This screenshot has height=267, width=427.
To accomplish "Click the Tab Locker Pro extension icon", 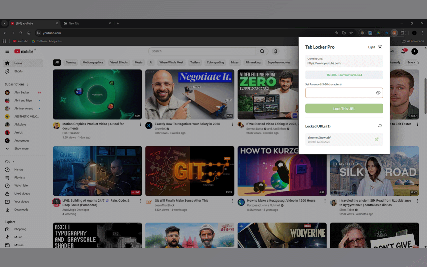I will click(x=394, y=33).
